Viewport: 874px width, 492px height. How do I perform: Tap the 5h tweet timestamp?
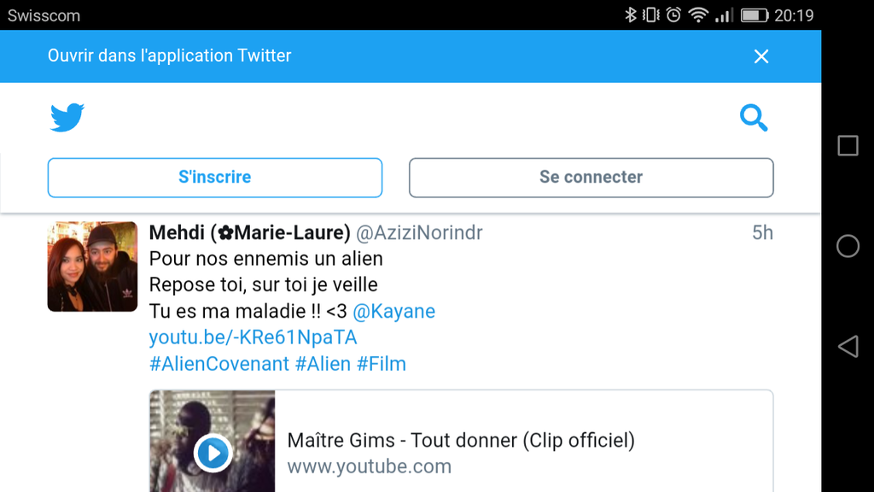click(x=762, y=233)
